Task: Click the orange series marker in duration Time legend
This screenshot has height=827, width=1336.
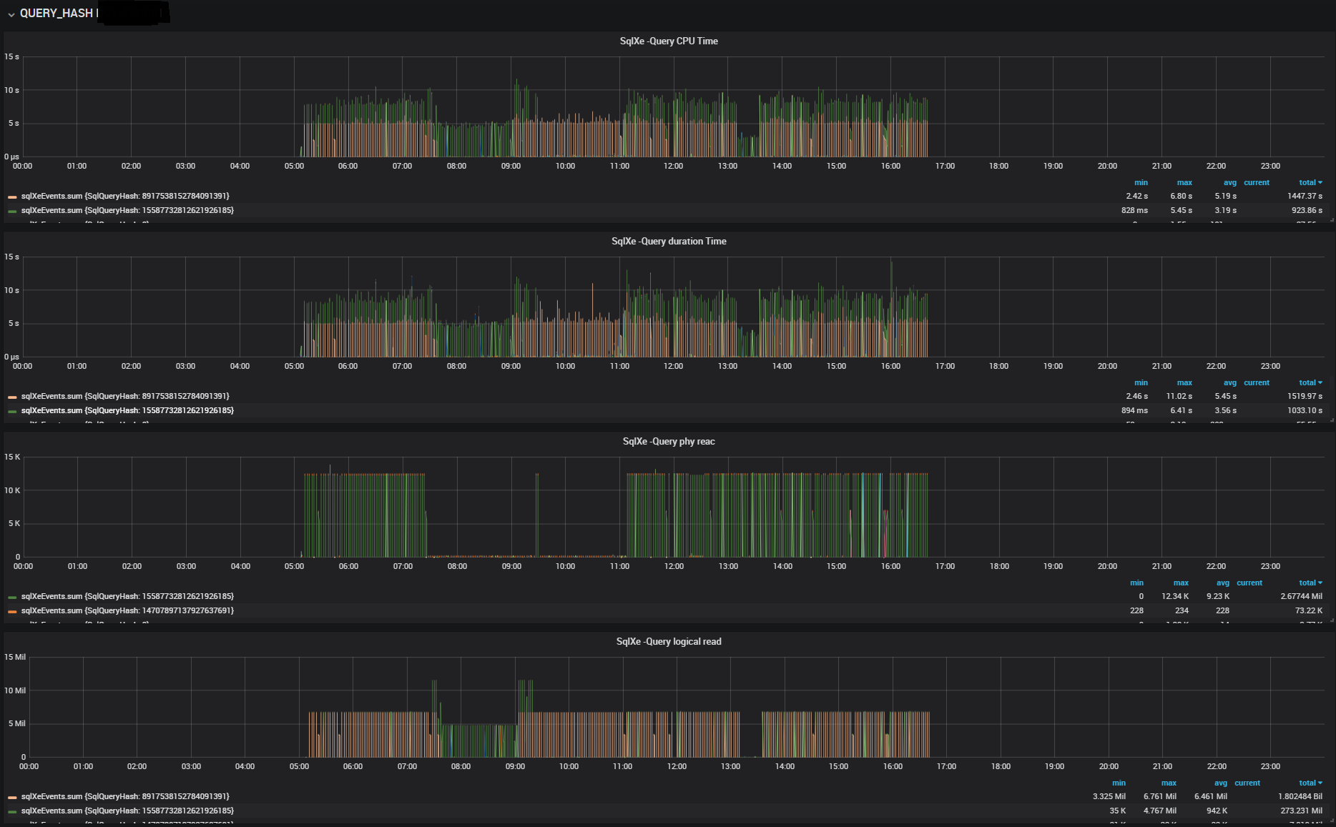Action: point(11,396)
